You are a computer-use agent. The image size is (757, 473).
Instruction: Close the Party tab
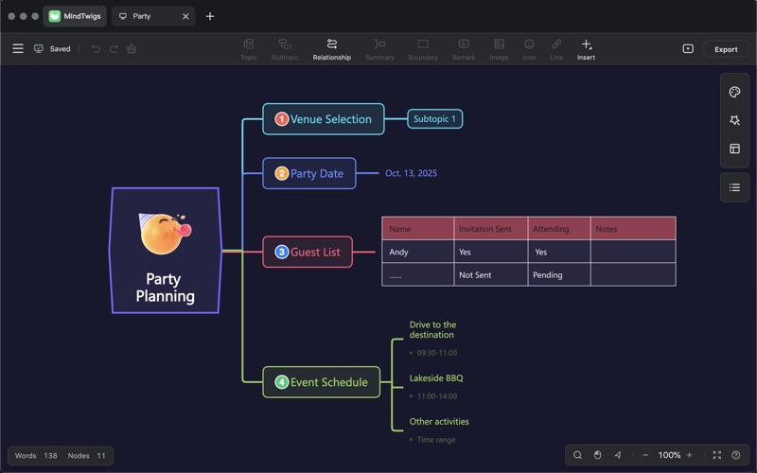pos(185,16)
